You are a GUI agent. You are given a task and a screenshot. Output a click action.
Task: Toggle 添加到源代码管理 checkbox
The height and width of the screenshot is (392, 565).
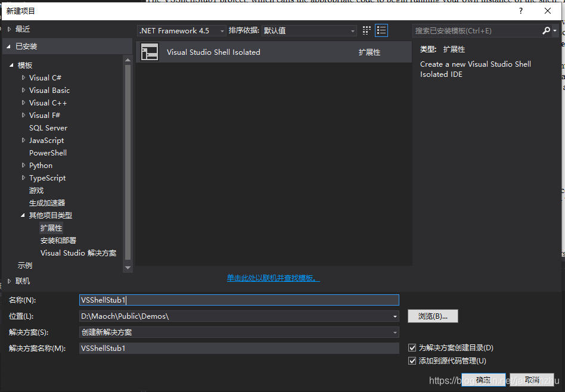[x=412, y=360]
